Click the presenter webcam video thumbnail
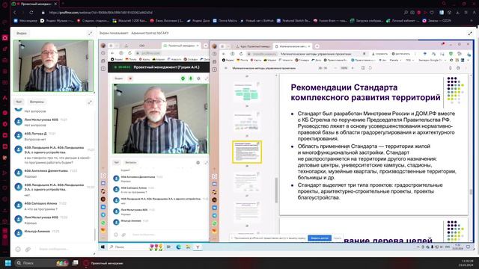Image resolution: width=479 pixels, height=269 pixels. pos(53,66)
